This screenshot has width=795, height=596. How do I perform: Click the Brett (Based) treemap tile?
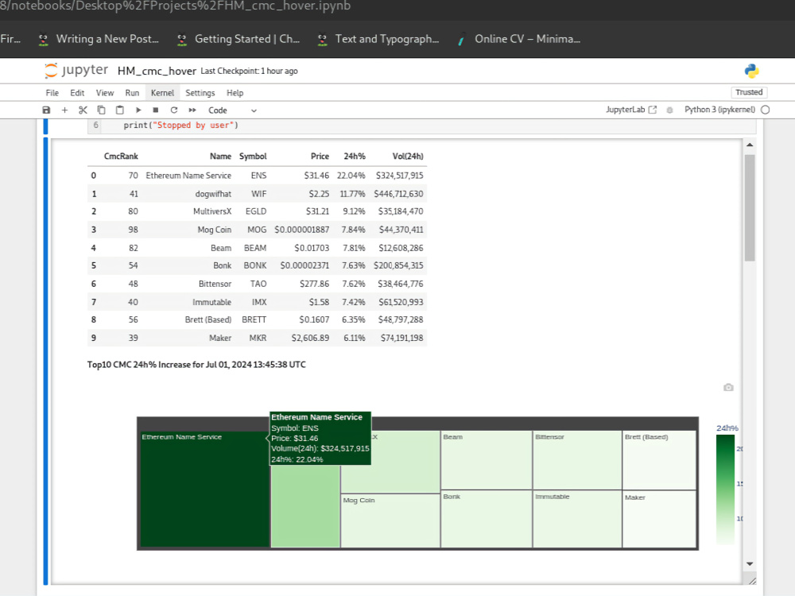659,460
